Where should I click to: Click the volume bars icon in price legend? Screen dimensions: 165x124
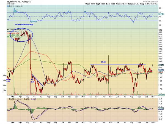tap(8, 37)
